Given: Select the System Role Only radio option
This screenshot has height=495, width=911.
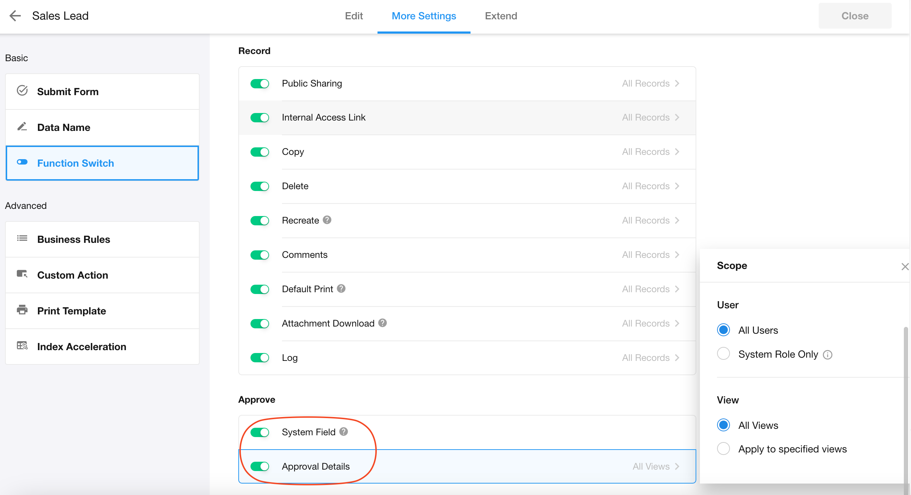Looking at the screenshot, I should point(724,354).
